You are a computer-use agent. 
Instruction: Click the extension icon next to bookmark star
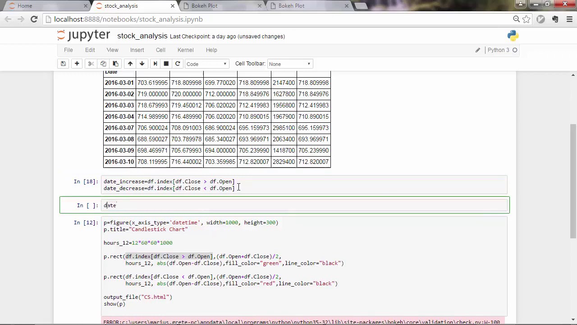[541, 19]
